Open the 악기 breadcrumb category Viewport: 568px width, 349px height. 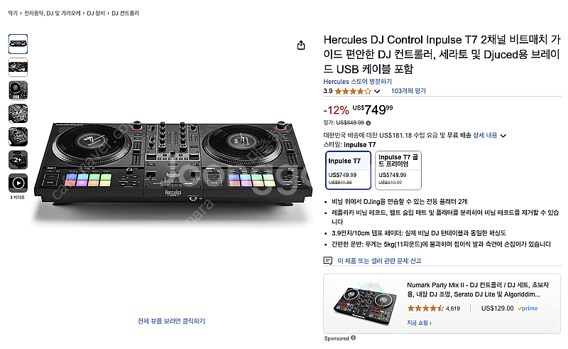(x=13, y=13)
